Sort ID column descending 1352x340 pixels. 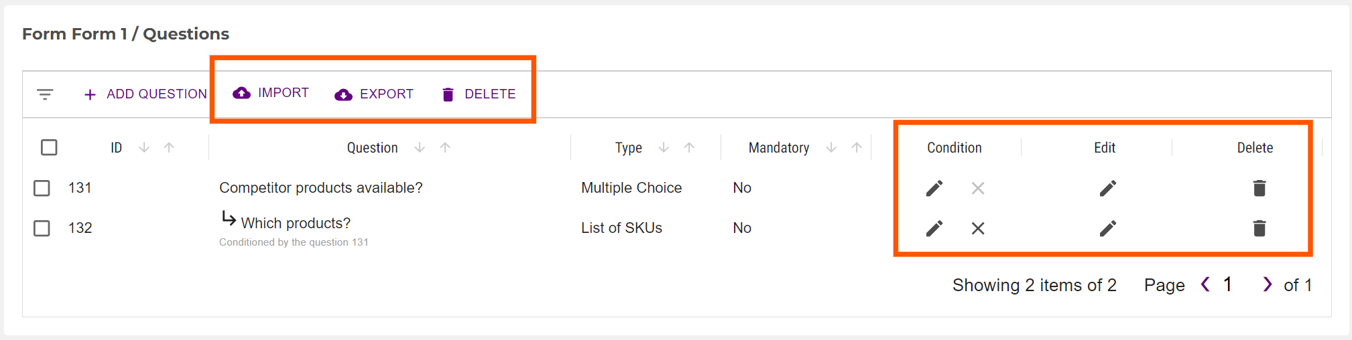click(144, 147)
